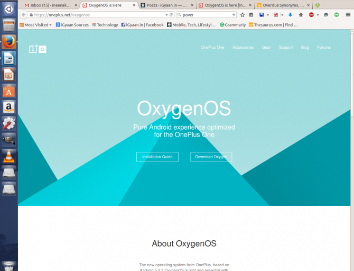Open Amazon app in Ubuntu launcher
Screen dimensions: 354x271
point(9,107)
